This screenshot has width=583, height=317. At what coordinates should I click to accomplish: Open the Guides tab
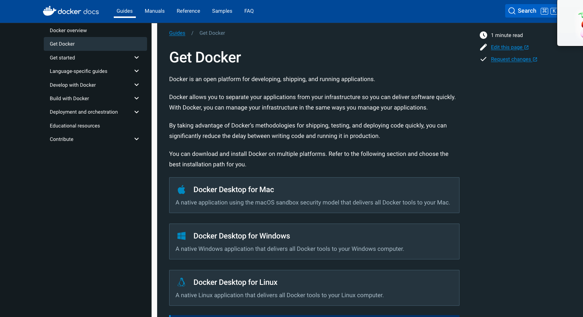[x=125, y=11]
